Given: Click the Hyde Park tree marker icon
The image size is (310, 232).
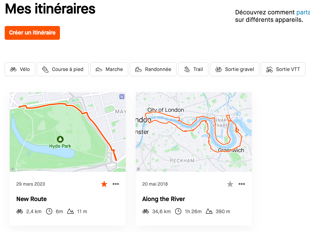Looking at the screenshot, I should click(60, 139).
